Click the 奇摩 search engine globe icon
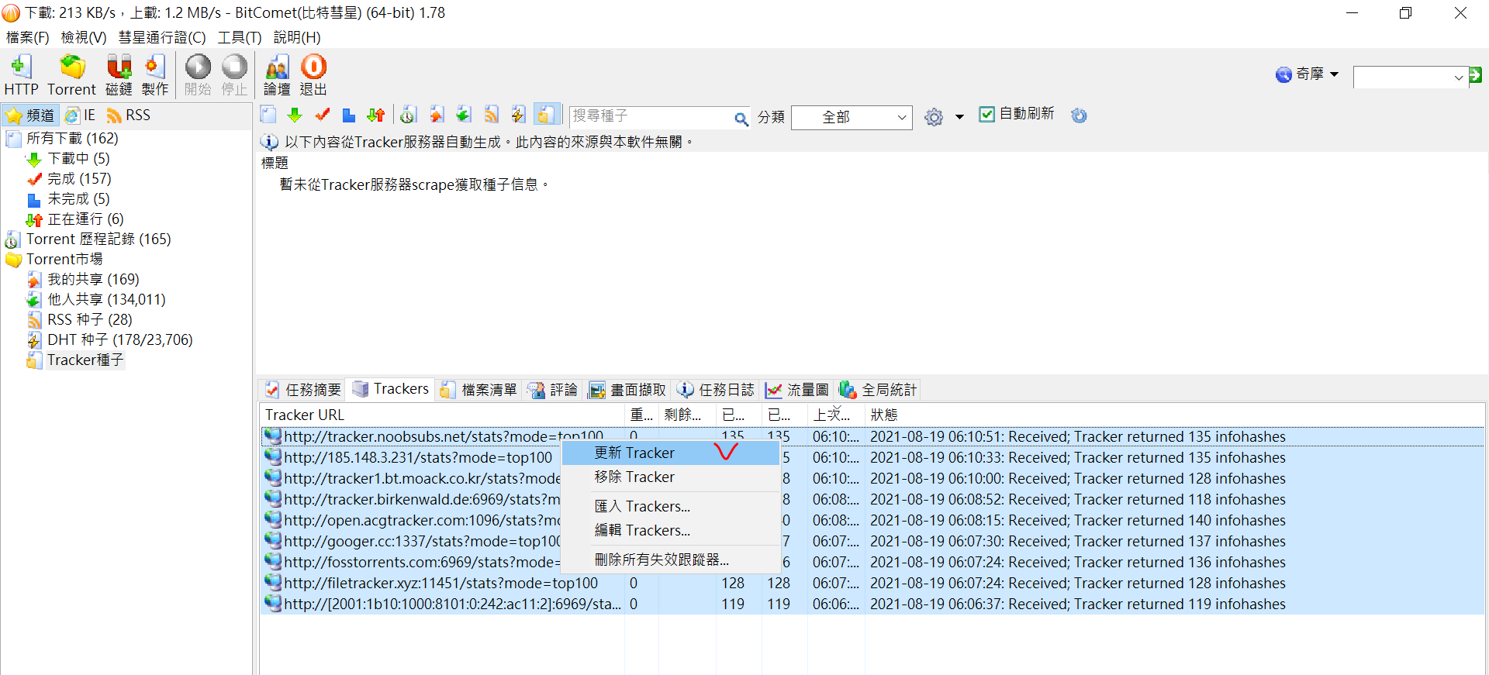1489x675 pixels. pyautogui.click(x=1283, y=74)
